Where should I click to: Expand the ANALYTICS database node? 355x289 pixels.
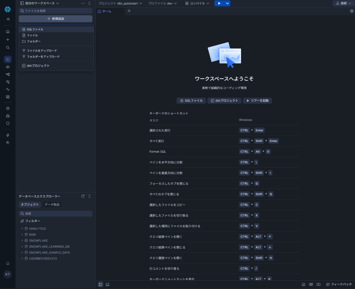(x=22, y=229)
